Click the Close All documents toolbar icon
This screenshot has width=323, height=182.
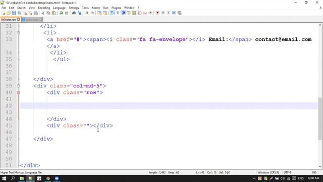[30, 13]
